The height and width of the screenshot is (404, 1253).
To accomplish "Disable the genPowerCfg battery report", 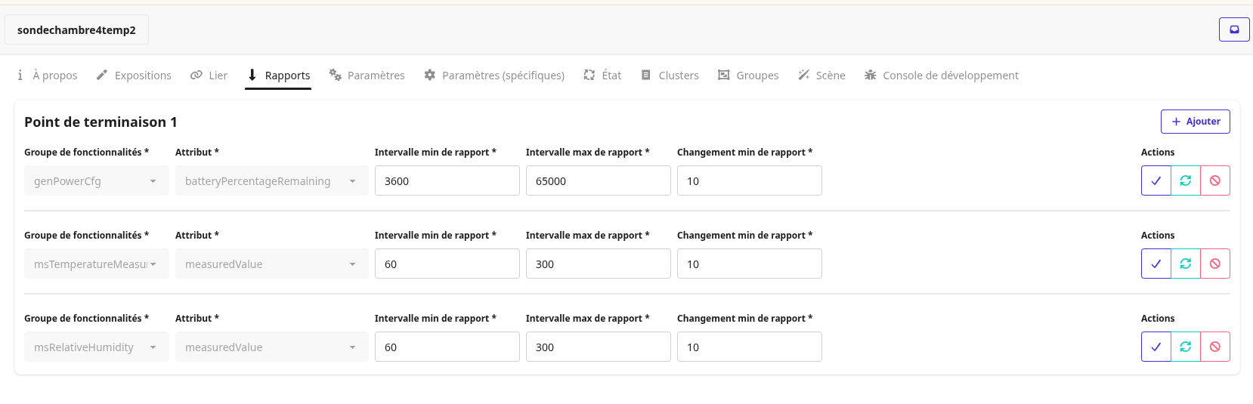I will click(x=1214, y=180).
